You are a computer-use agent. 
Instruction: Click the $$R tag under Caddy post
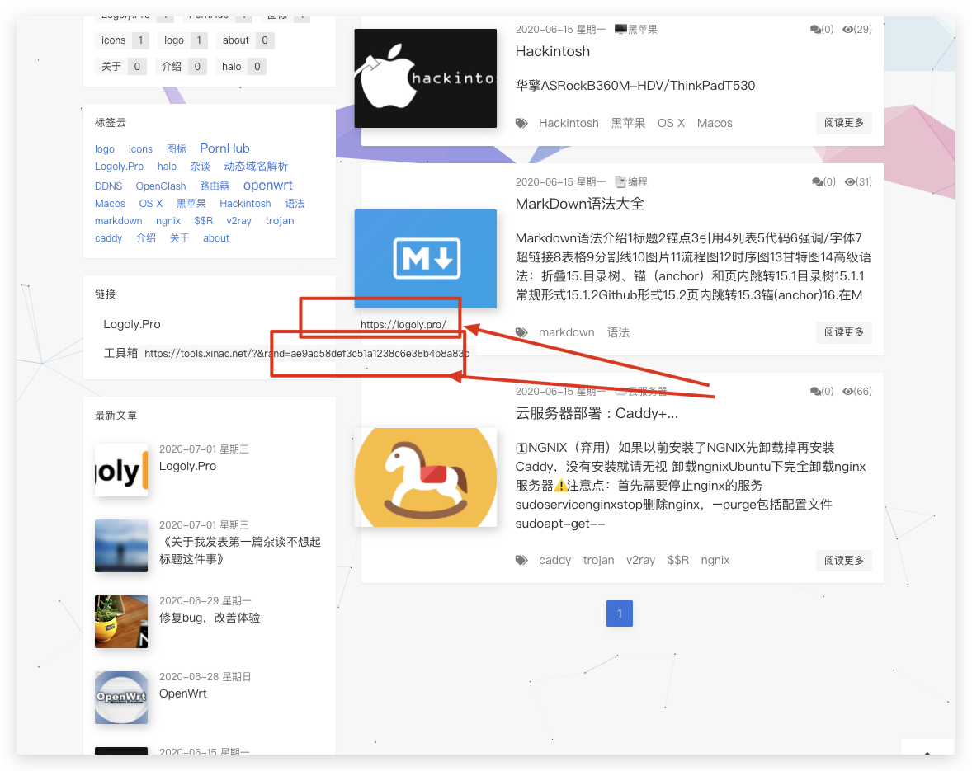tap(678, 560)
